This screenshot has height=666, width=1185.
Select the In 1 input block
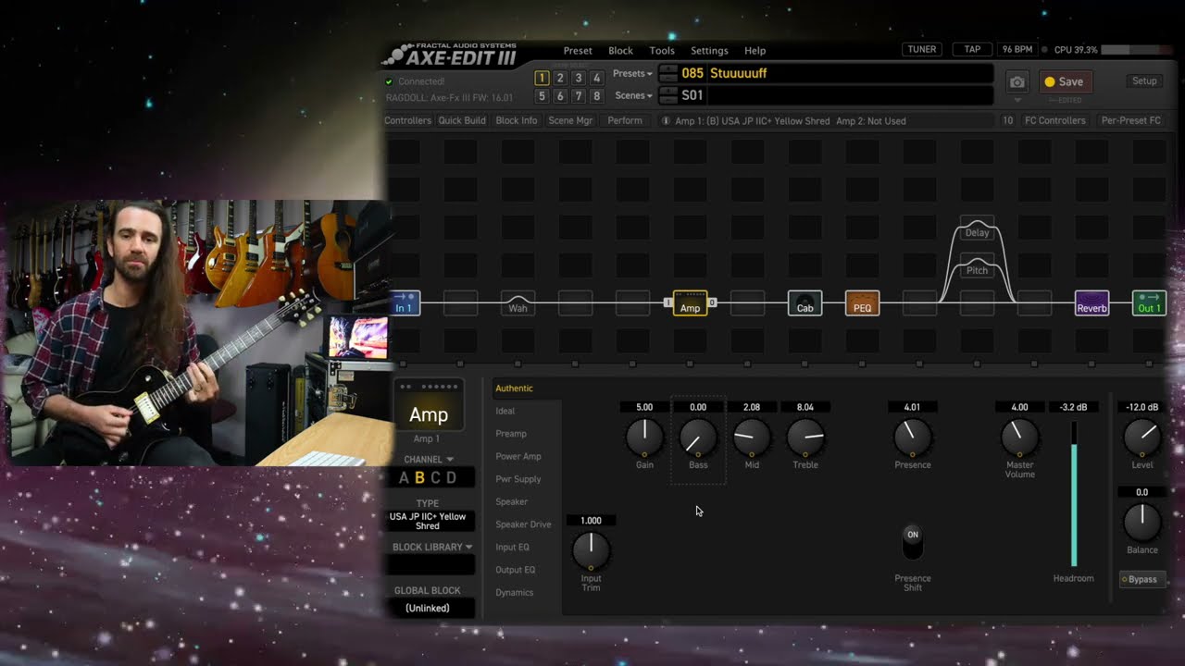[x=405, y=303]
